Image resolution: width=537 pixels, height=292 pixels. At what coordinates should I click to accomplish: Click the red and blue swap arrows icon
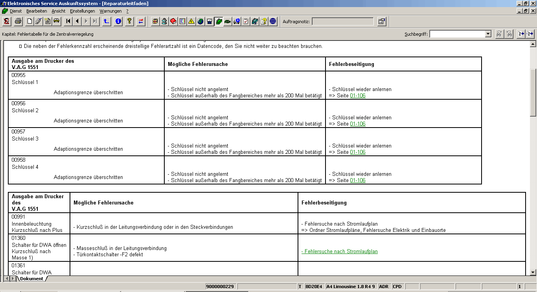[x=140, y=21]
